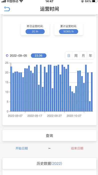Pick the 结束日期 end date
Image resolution: width=98 pixels, height=175 pixels.
pos(77,148)
